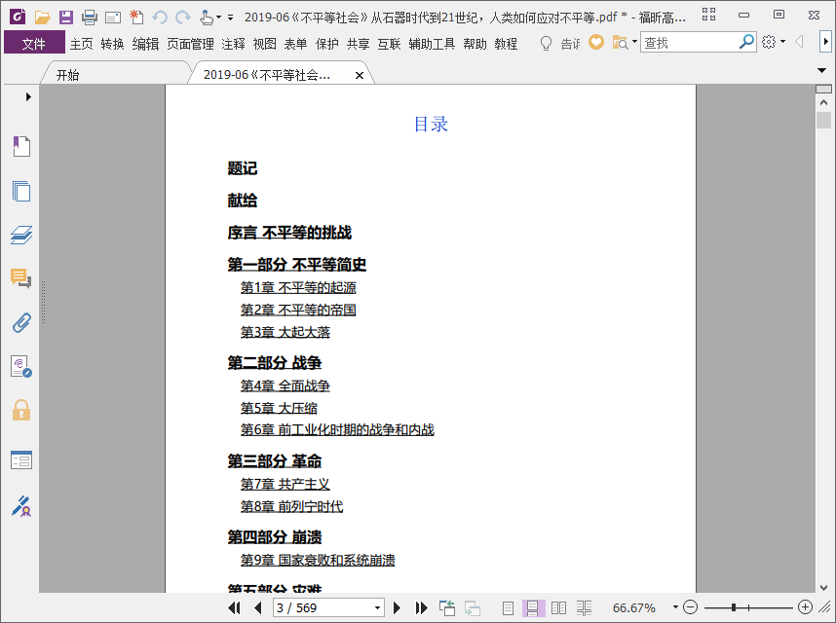Open chapter link 第1章 不平等的起源
The image size is (836, 623).
point(298,287)
